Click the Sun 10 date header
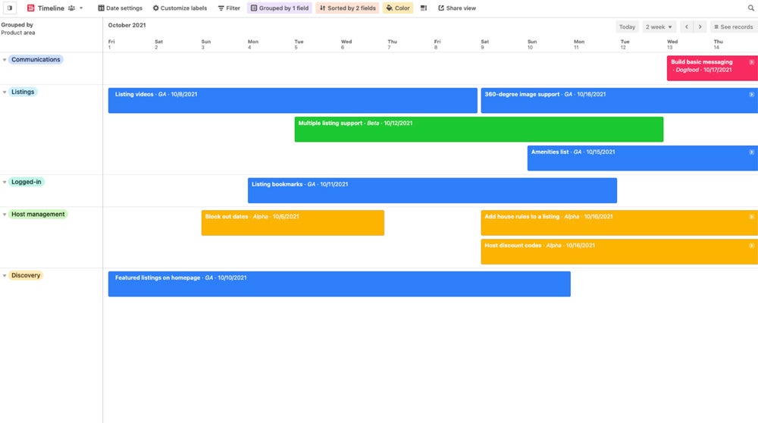This screenshot has height=423, width=758. point(532,45)
